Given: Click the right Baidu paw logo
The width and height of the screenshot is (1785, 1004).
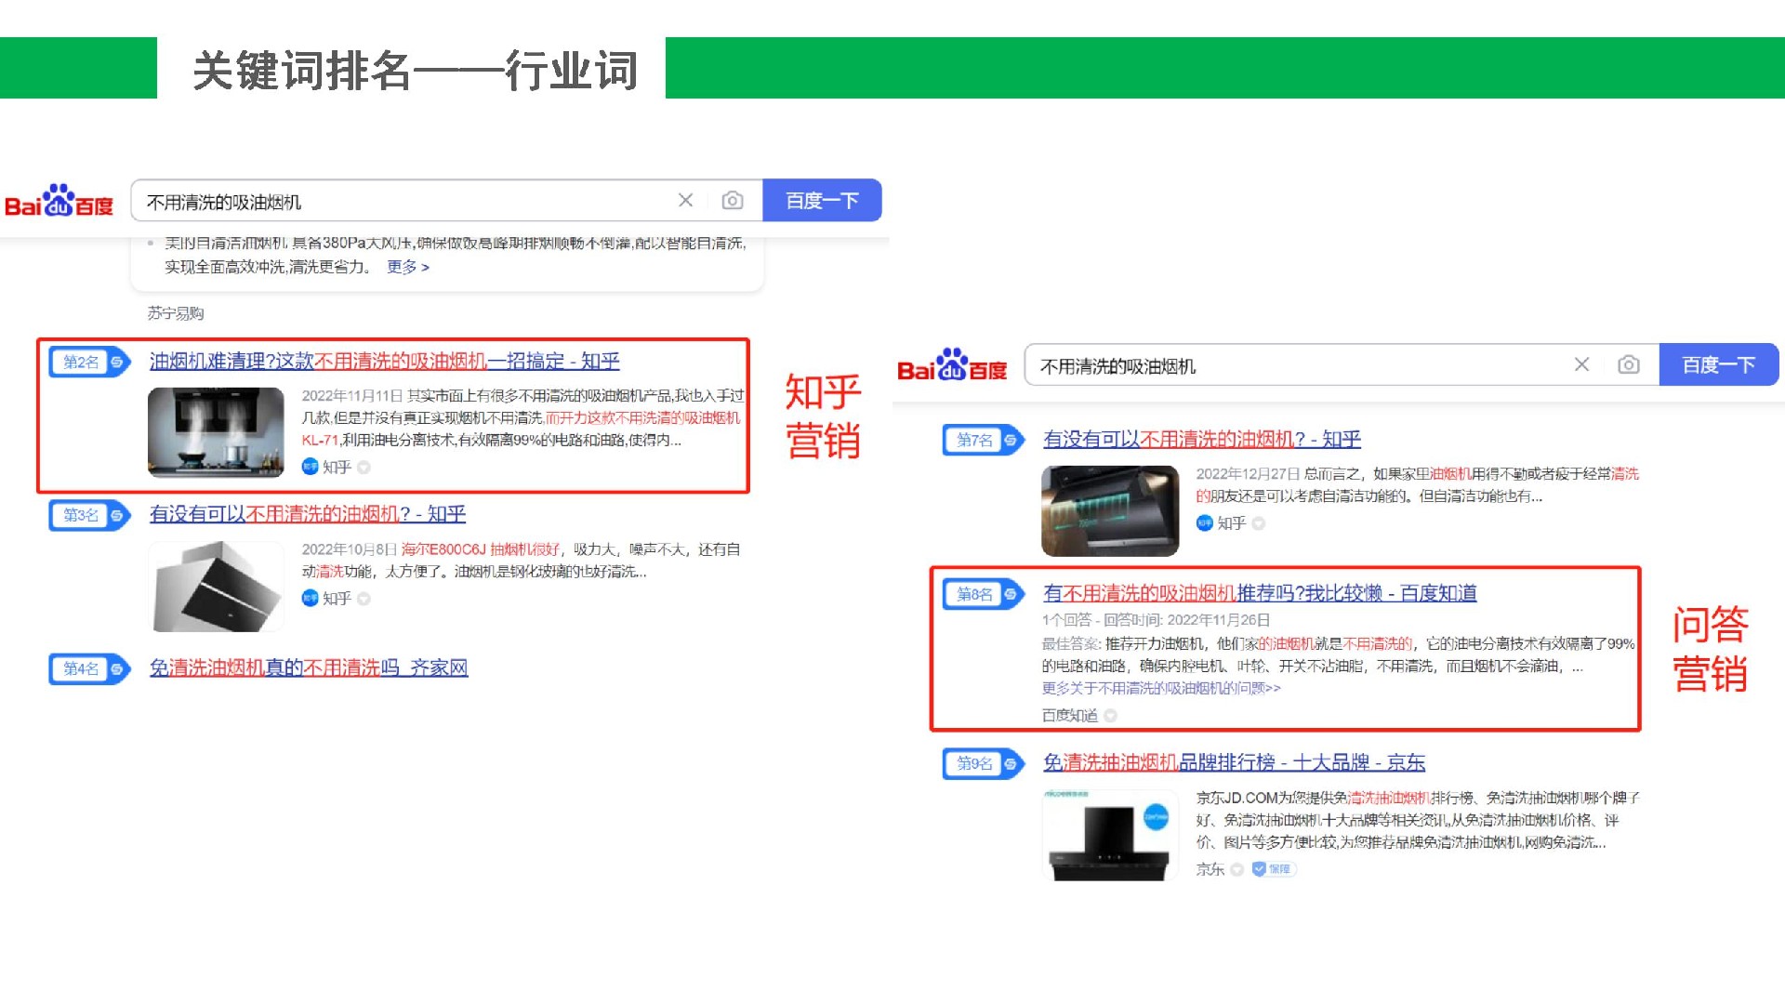Looking at the screenshot, I should point(951,365).
